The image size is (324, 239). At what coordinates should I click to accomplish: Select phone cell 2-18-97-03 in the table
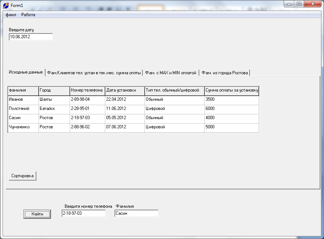87,119
